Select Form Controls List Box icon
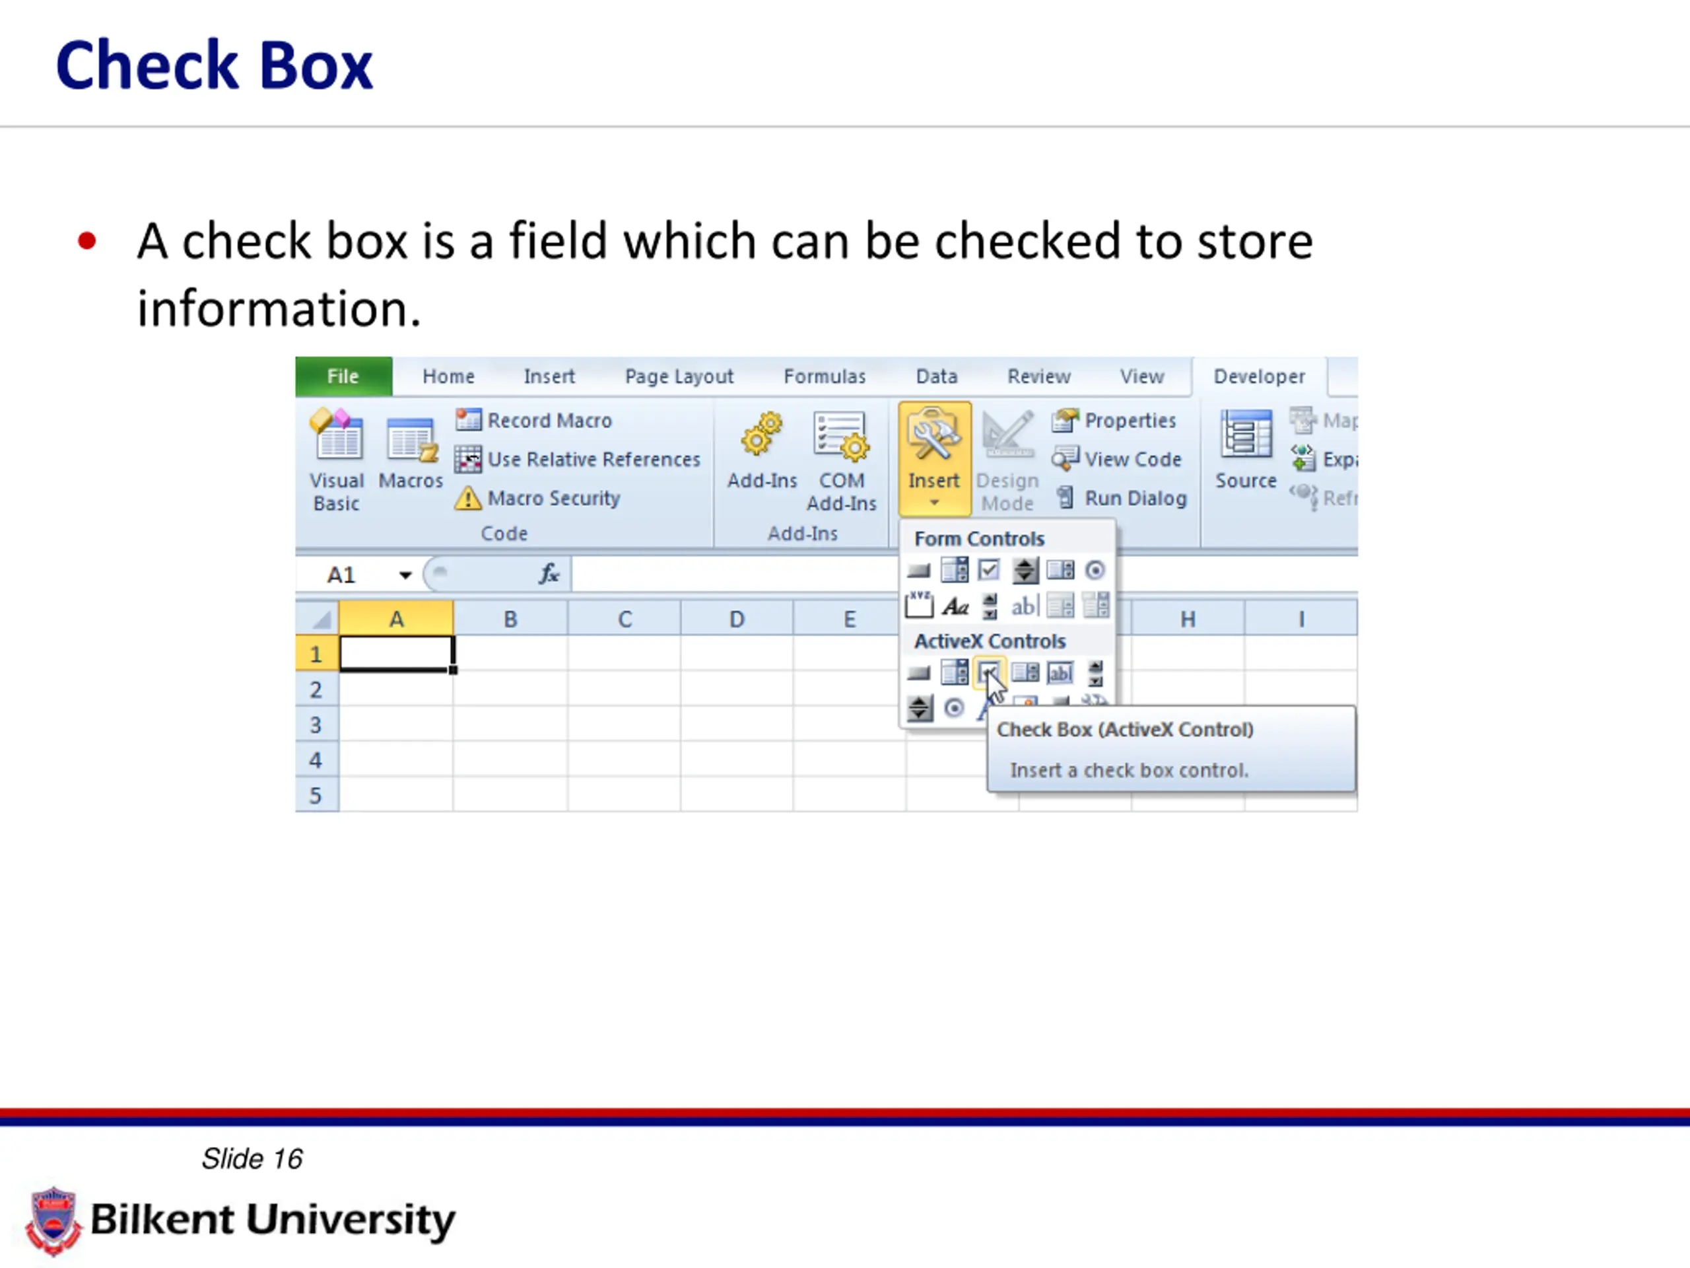The width and height of the screenshot is (1690, 1268). [x=1060, y=570]
